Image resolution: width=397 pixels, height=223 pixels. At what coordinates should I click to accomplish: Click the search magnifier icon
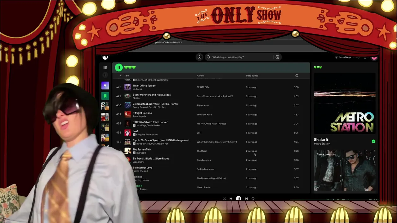208,57
